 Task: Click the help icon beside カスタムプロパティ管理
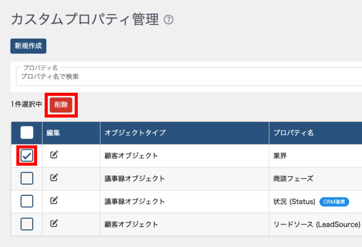tap(168, 20)
